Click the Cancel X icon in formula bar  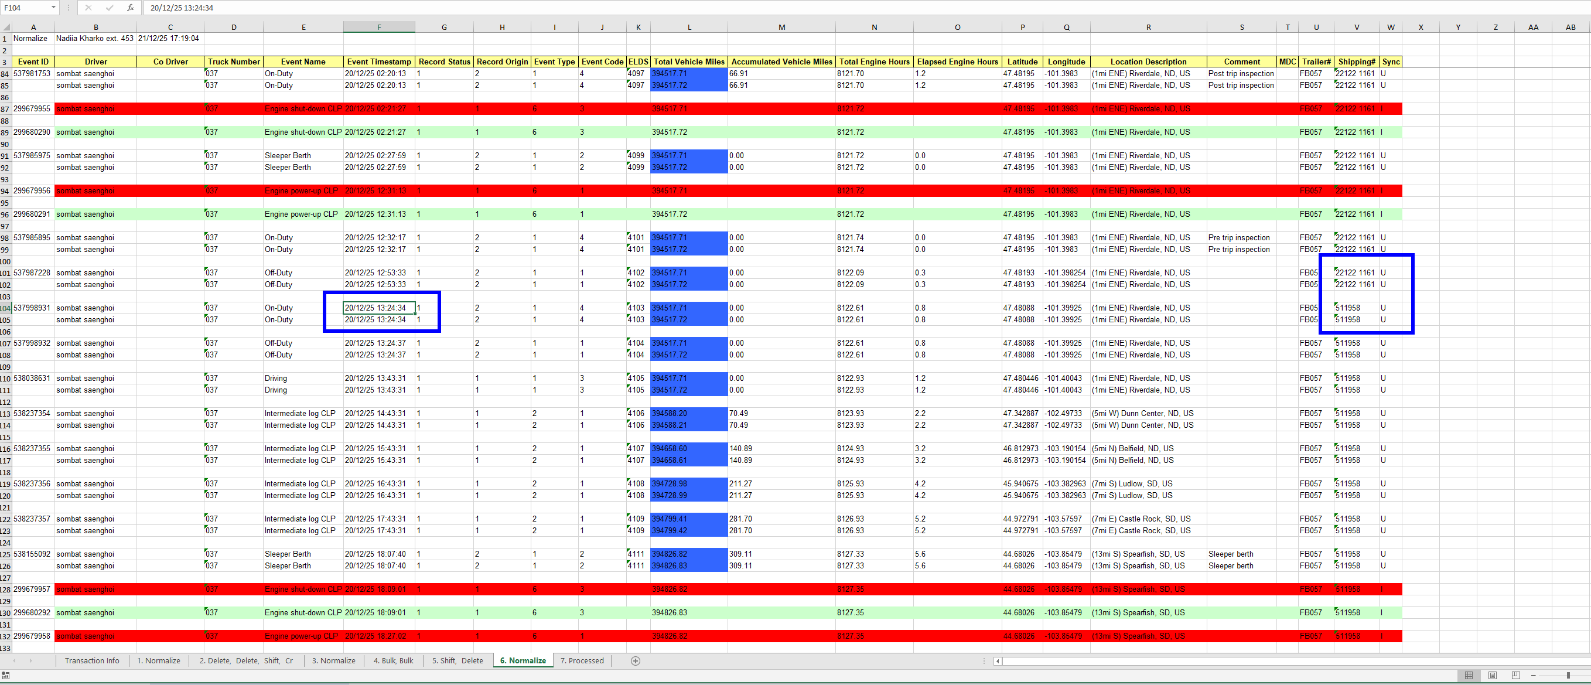[88, 8]
